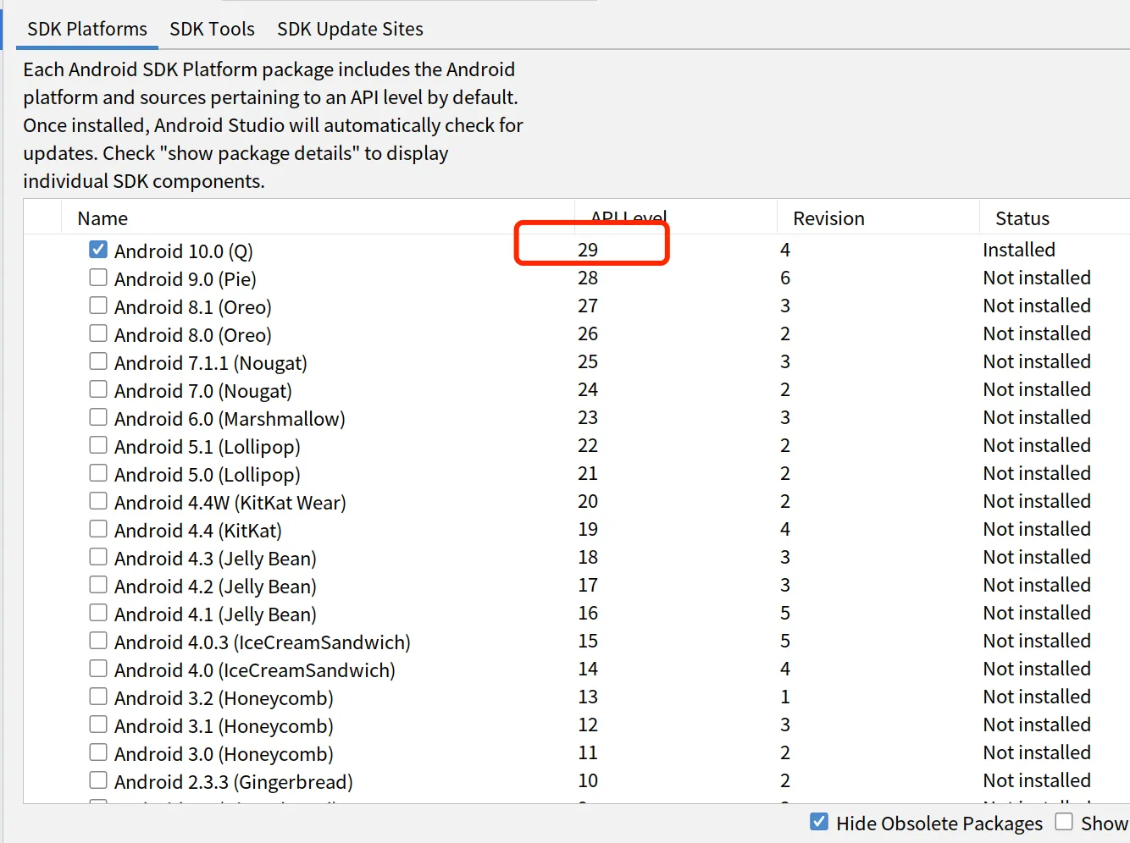
Task: Tick the Android 4.4 (KitKat) checkbox
Action: point(98,529)
